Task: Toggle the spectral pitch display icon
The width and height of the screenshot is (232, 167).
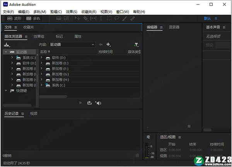Action: (66, 19)
